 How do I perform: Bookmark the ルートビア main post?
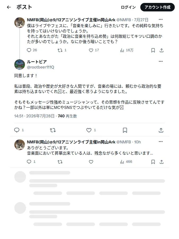click(x=125, y=130)
